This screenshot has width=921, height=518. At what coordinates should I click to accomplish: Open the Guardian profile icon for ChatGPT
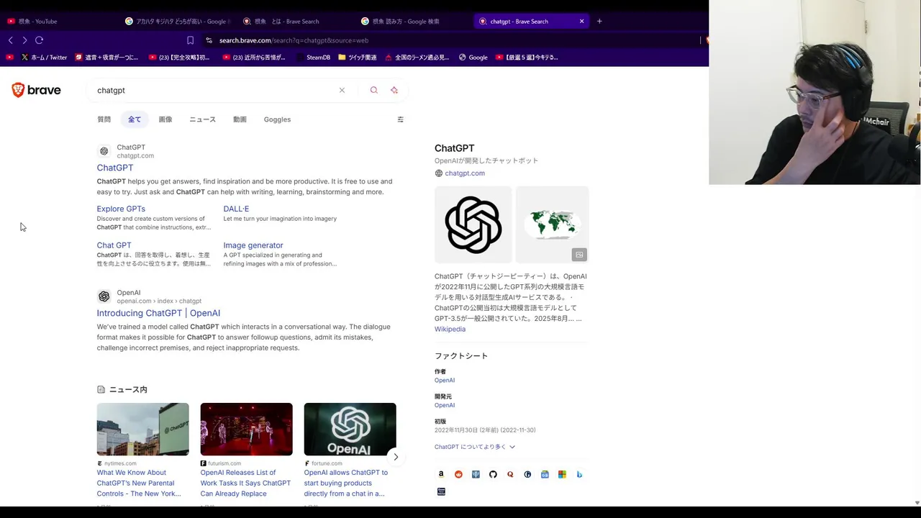click(x=527, y=474)
